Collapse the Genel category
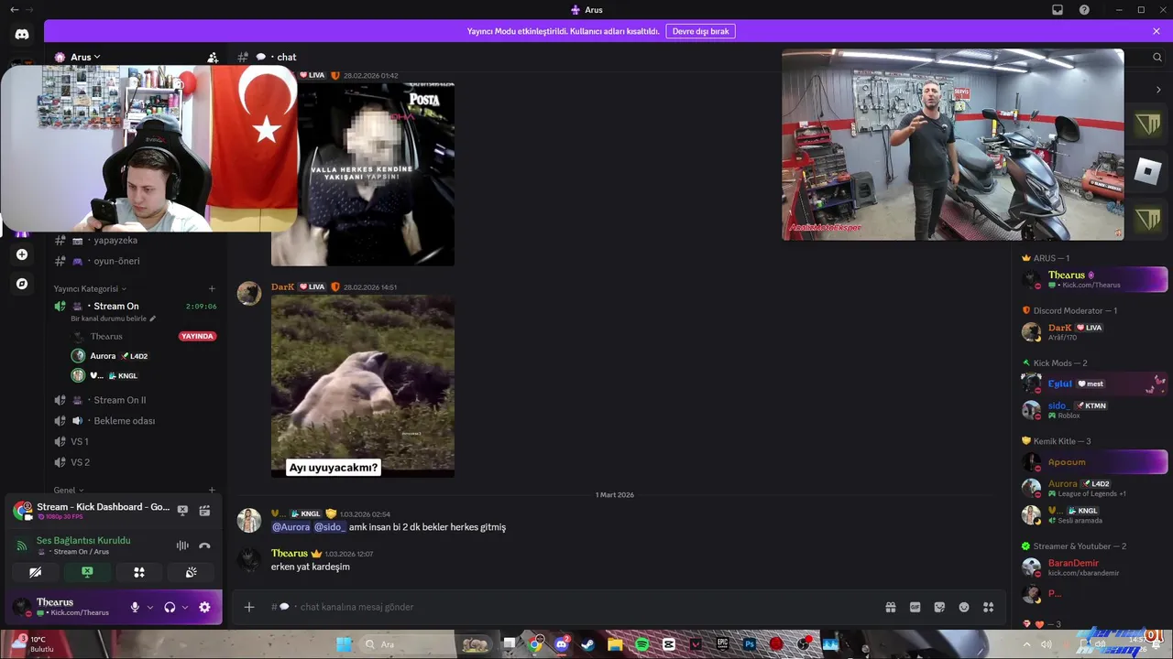The width and height of the screenshot is (1173, 659). click(x=69, y=490)
